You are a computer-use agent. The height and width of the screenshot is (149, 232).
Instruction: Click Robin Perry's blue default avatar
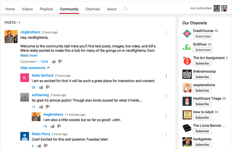pyautogui.click(x=25, y=136)
